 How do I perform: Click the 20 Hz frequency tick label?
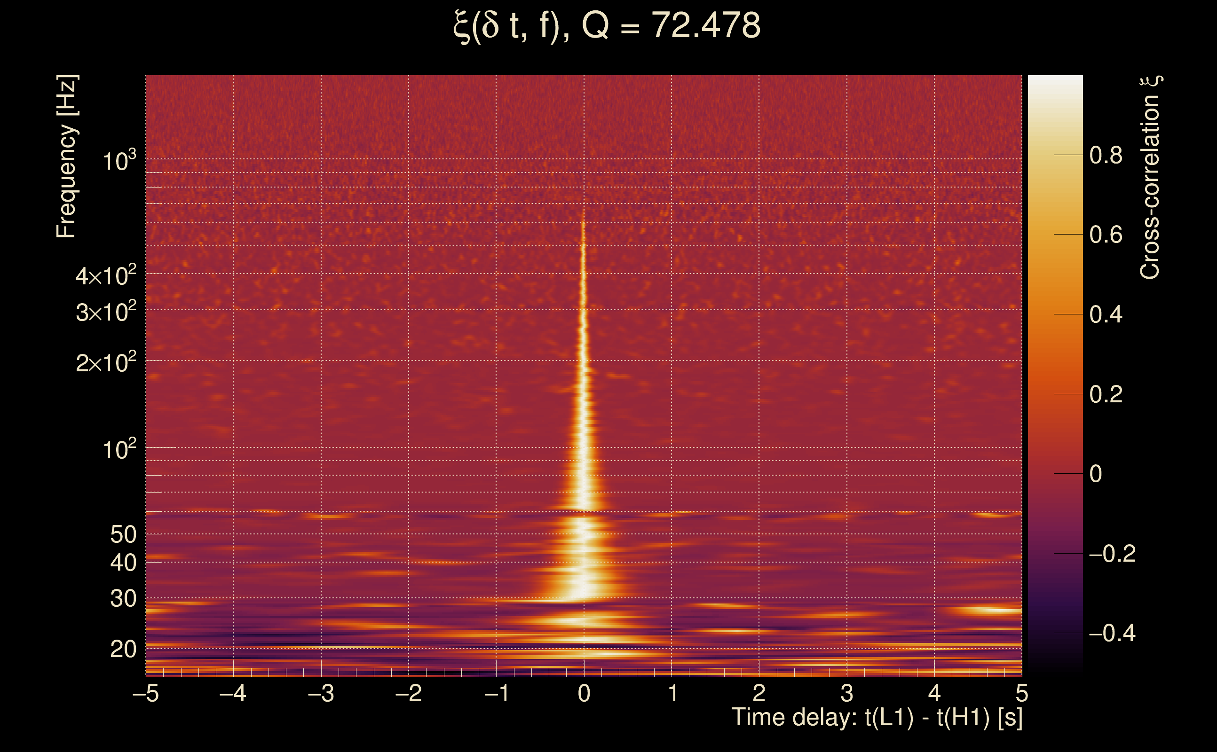123,649
